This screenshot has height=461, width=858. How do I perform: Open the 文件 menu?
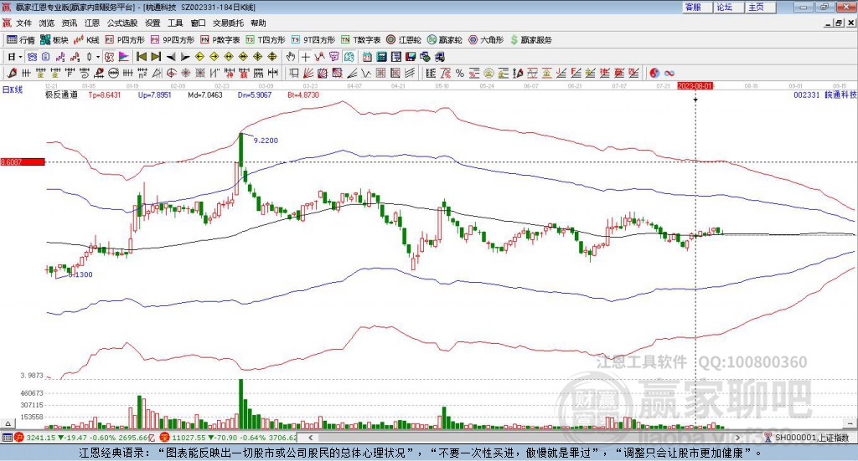tap(23, 23)
